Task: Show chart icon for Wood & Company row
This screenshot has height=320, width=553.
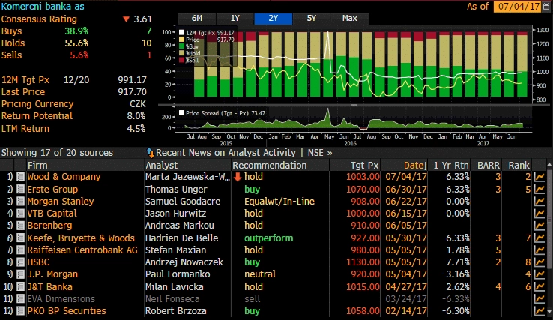Action: tap(540, 177)
